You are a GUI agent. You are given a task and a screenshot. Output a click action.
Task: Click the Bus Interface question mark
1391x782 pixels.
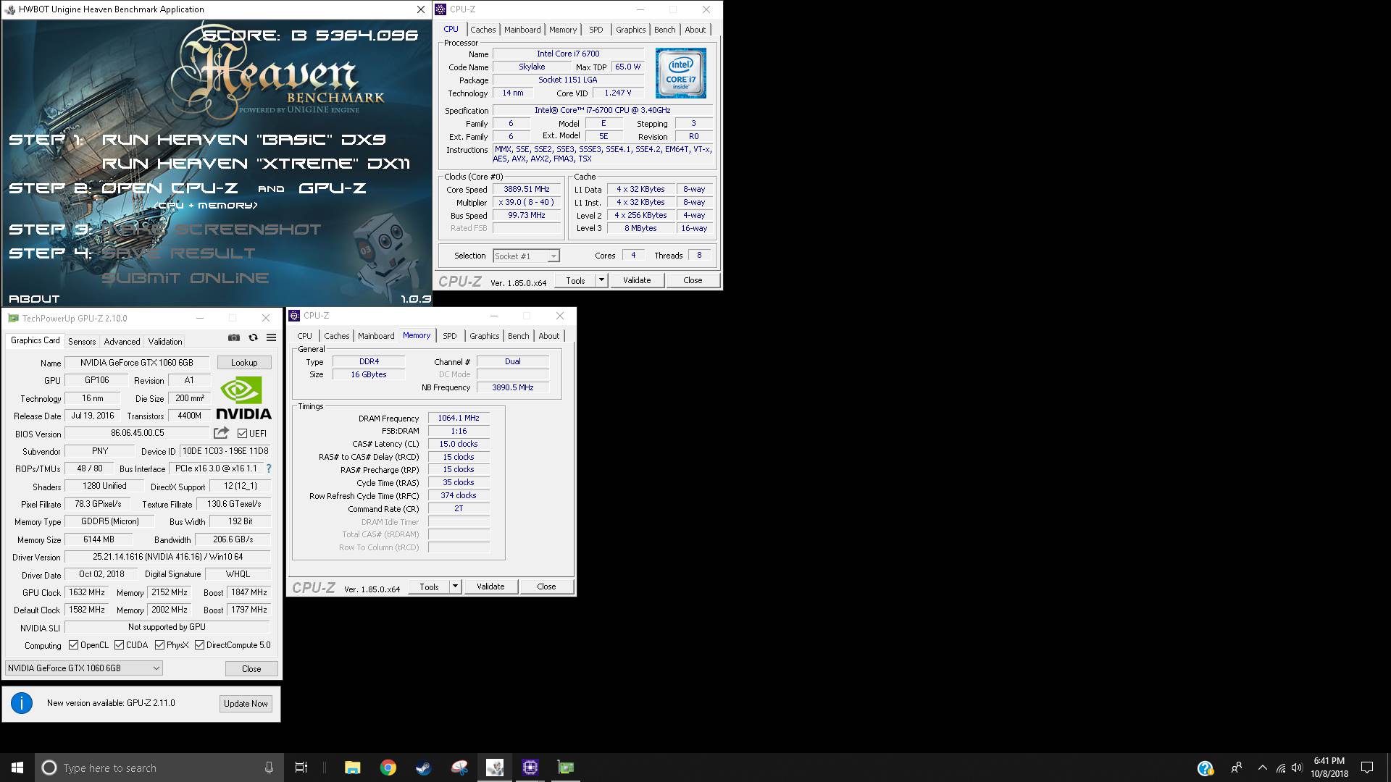tap(269, 468)
